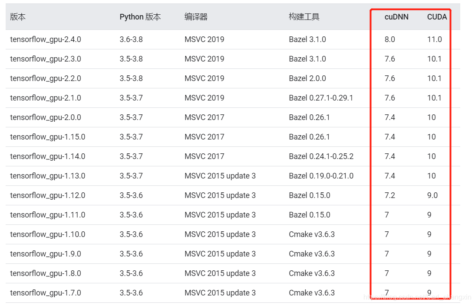The width and height of the screenshot is (475, 305).
Task: Click Cmake v3.6.3 in the 1.10.0 row
Action: [312, 234]
